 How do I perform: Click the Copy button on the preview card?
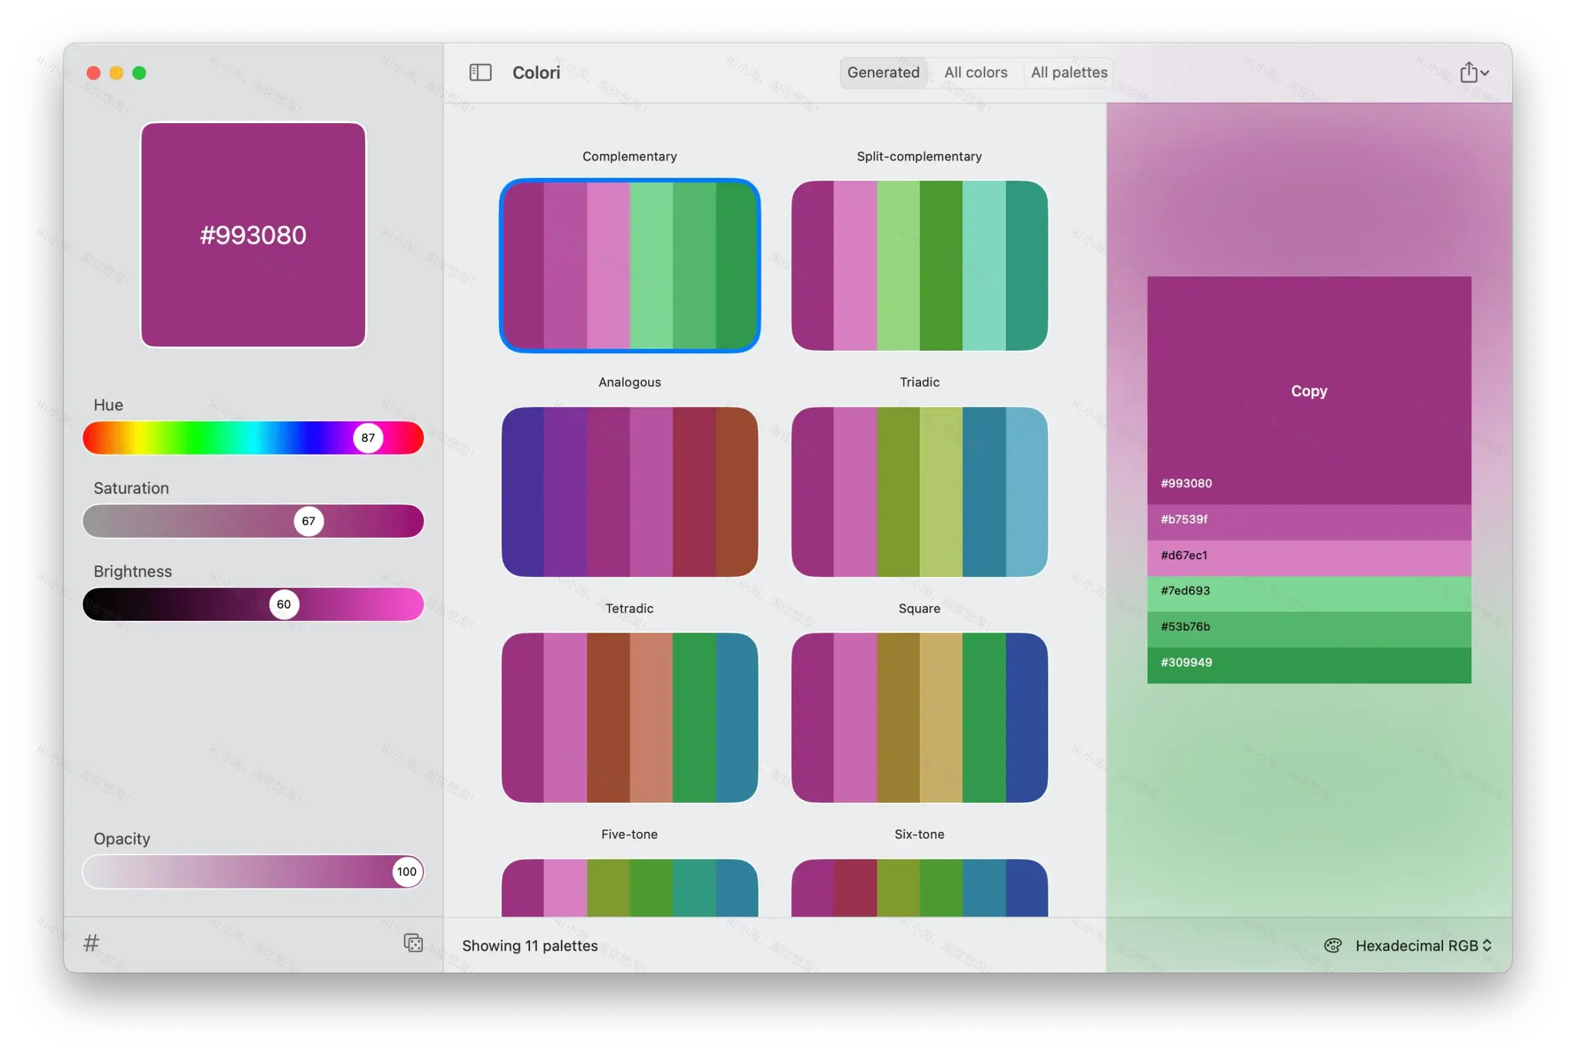1308,391
